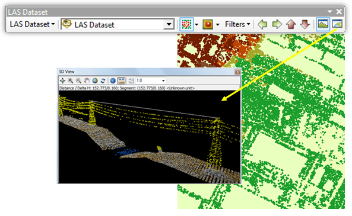
Task: Expand the LAS Dataset layer combo box
Action: click(x=169, y=24)
